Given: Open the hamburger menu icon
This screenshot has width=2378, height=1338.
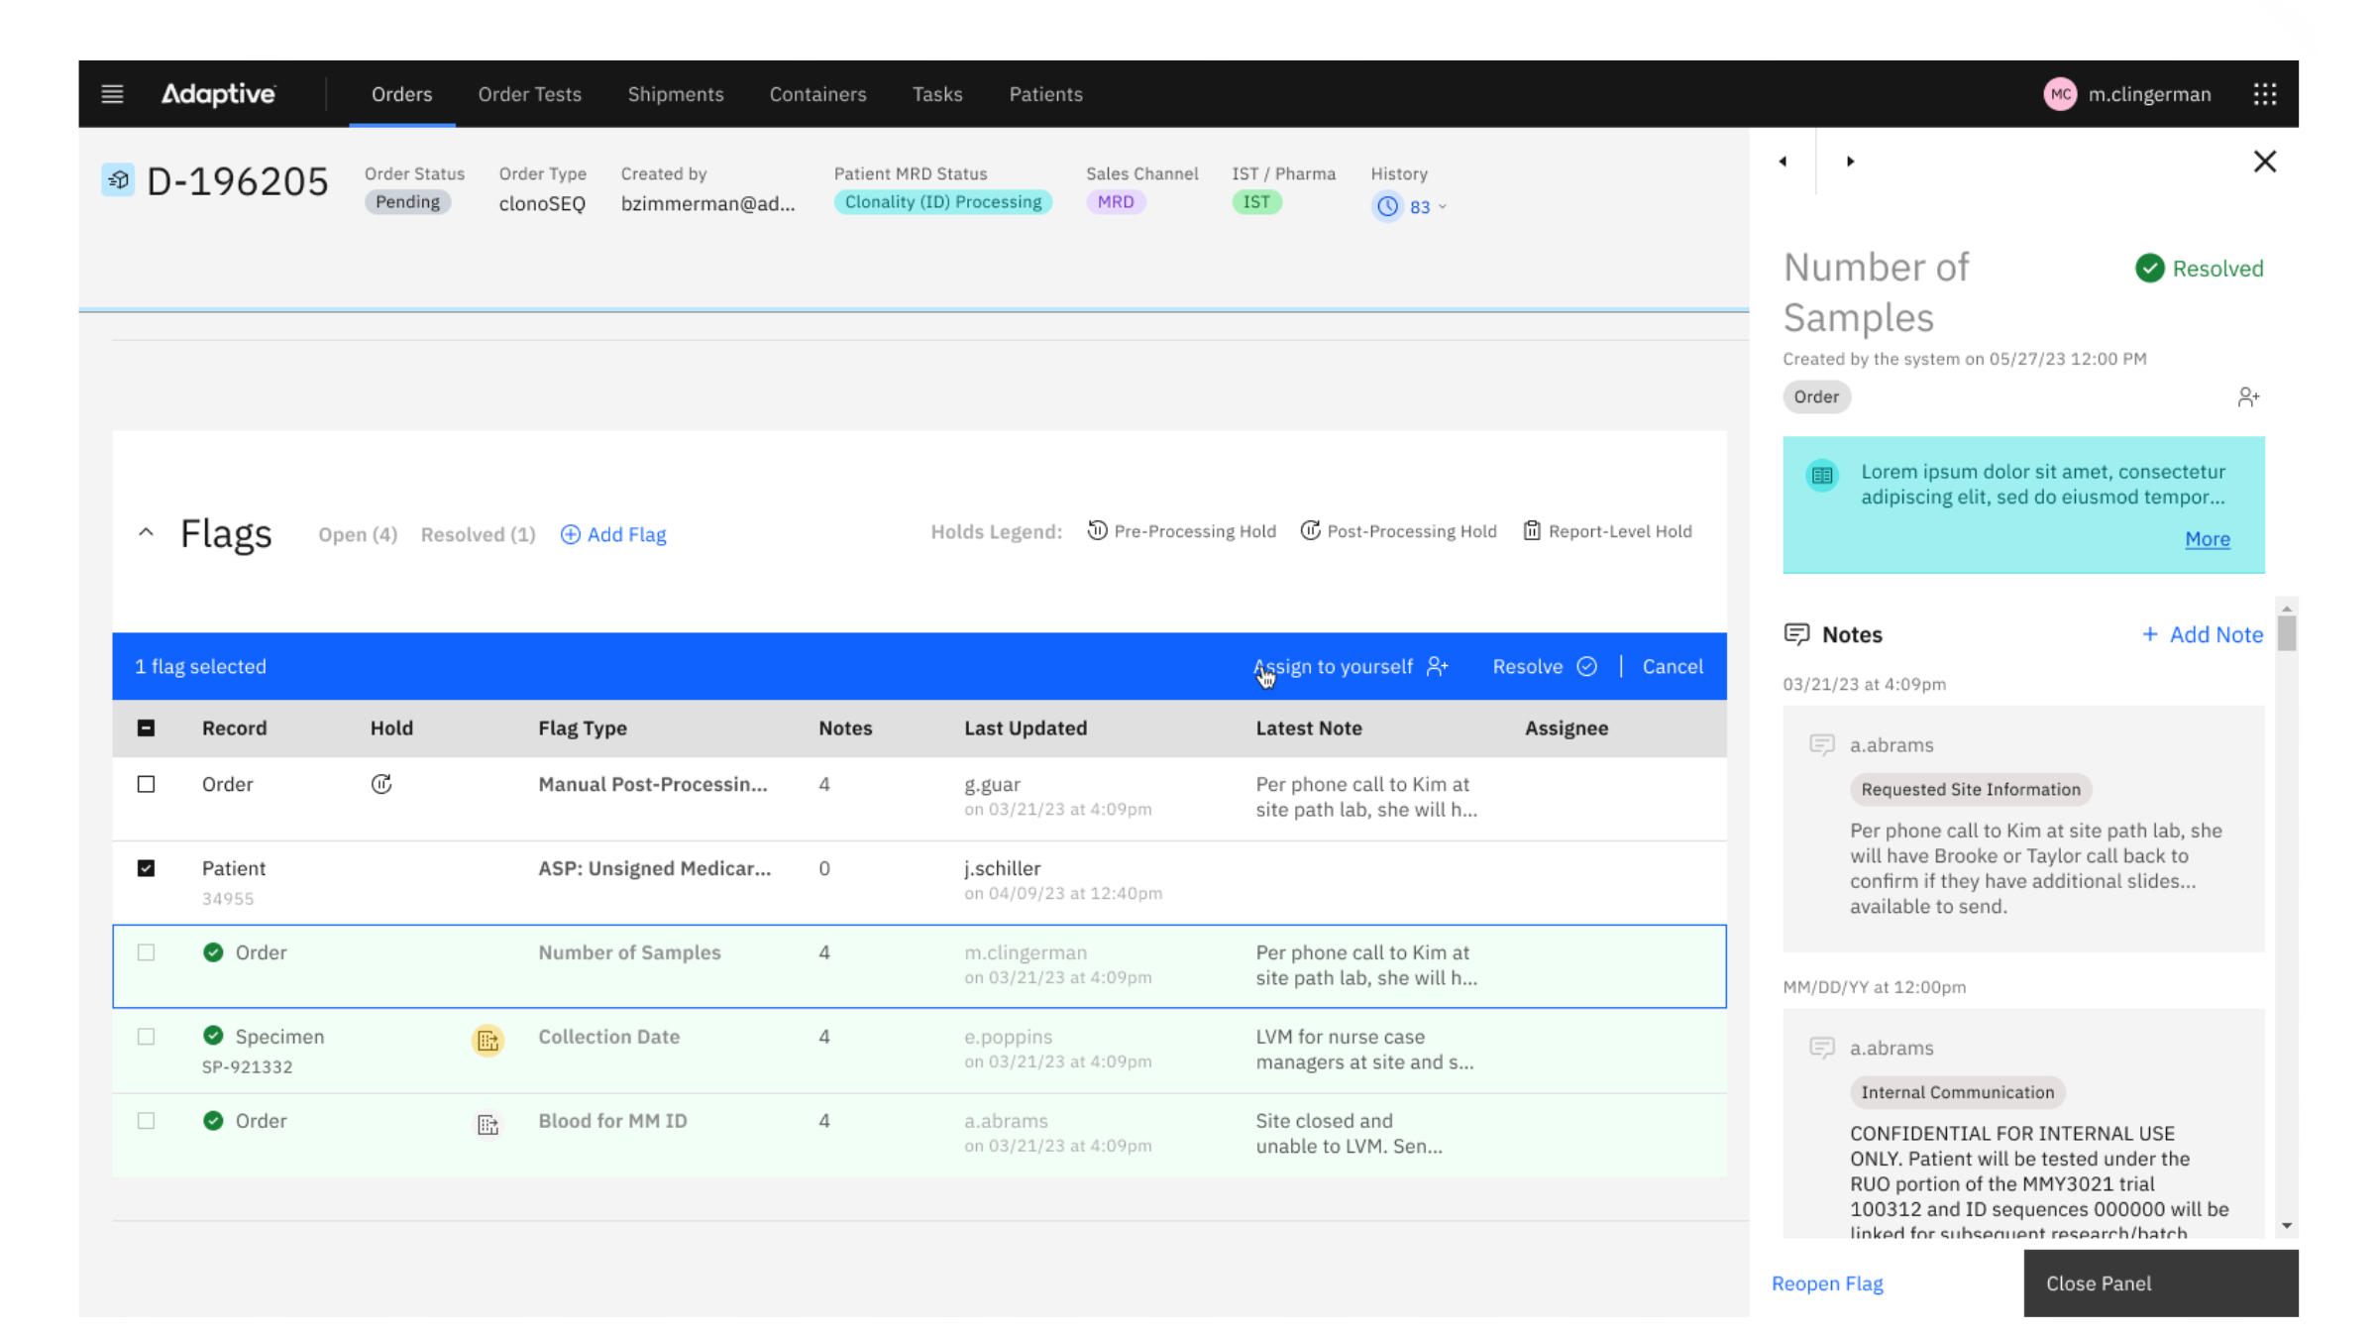Looking at the screenshot, I should 112,94.
